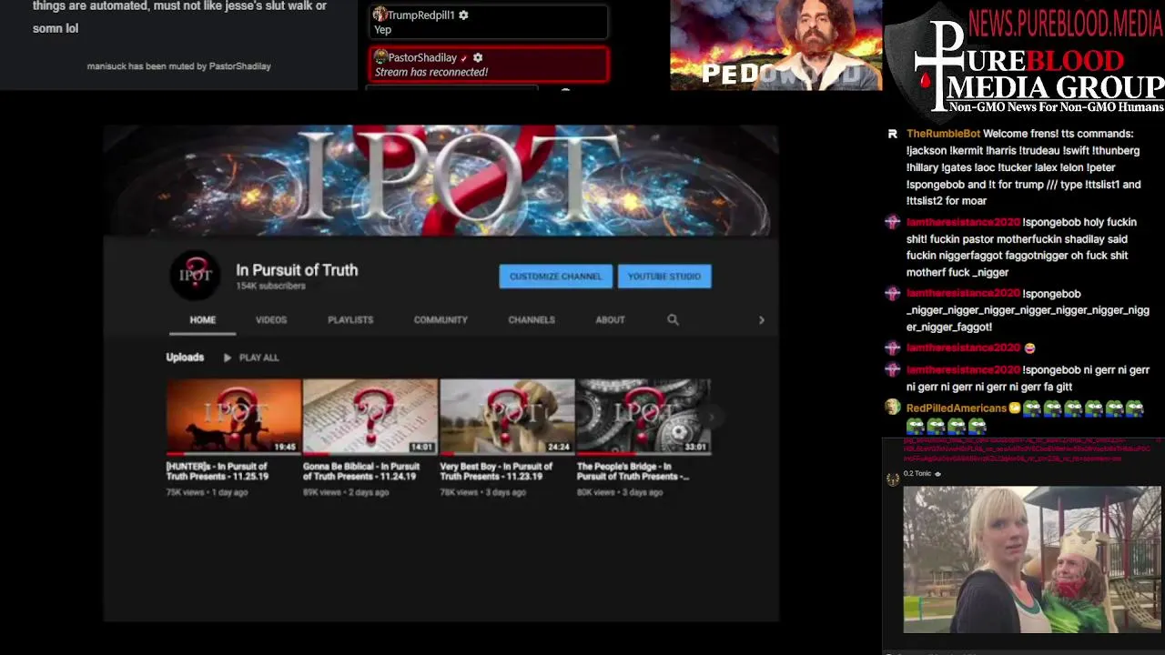Open the PLAYLISTS tab
Viewport: 1165px width, 655px height.
coord(350,320)
